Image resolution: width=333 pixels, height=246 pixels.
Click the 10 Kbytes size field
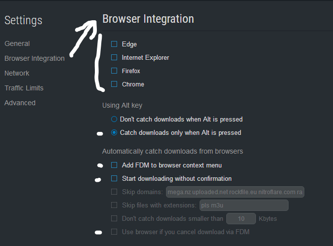(x=241, y=219)
